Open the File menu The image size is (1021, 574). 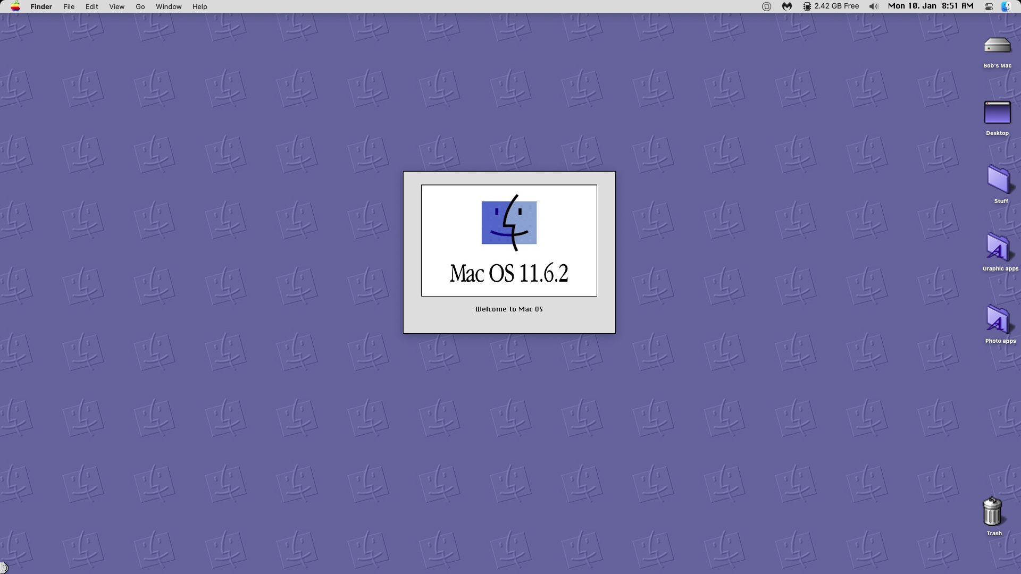pyautogui.click(x=69, y=6)
